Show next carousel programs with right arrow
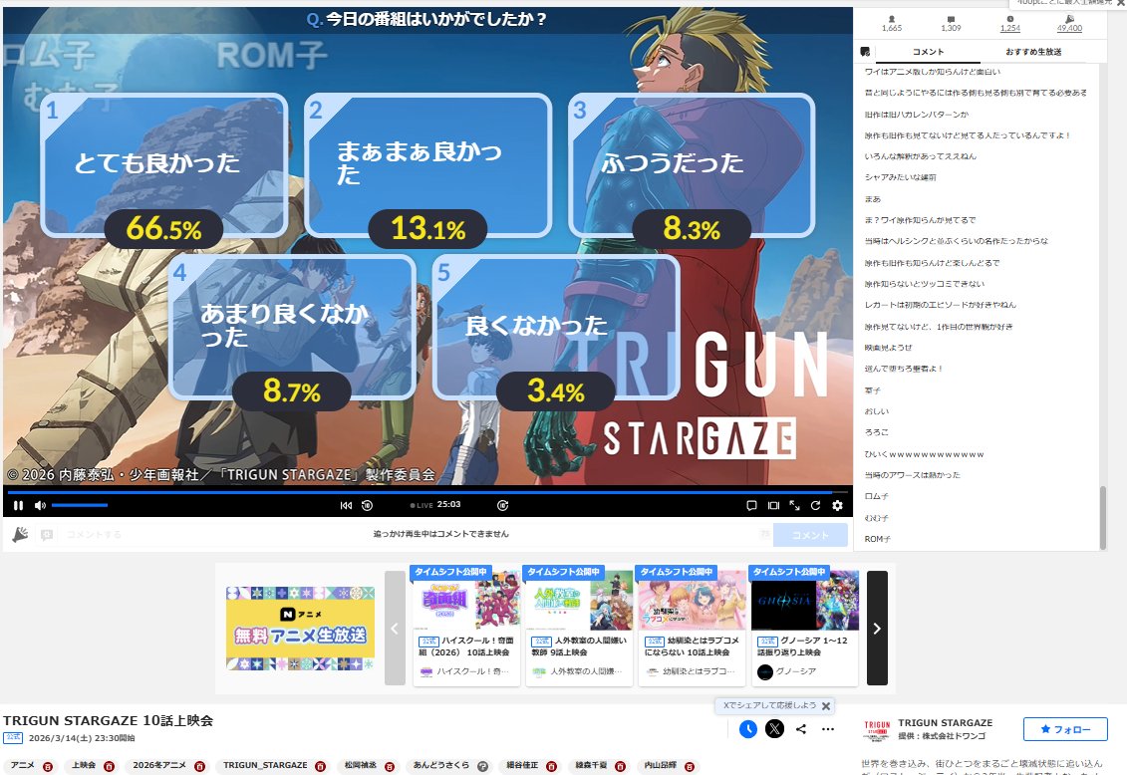 coord(877,629)
